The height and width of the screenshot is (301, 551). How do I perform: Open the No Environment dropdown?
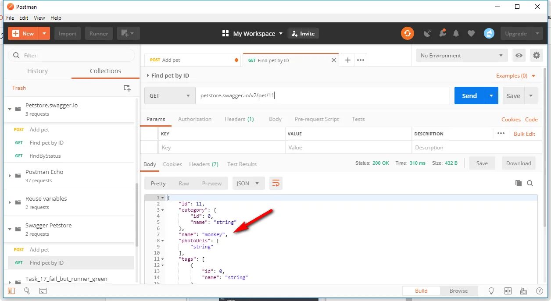(462, 55)
